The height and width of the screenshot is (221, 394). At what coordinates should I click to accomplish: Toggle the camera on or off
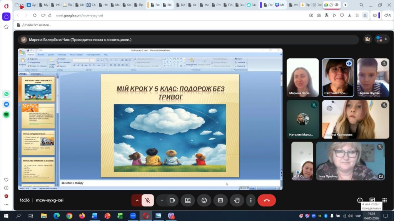(172, 200)
